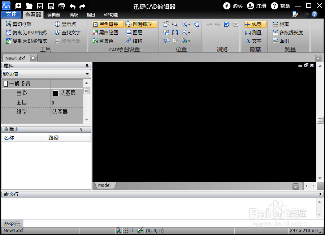Print the drawing with the printer icon
Viewport: 325px width, 235px height.
(x=62, y=6)
